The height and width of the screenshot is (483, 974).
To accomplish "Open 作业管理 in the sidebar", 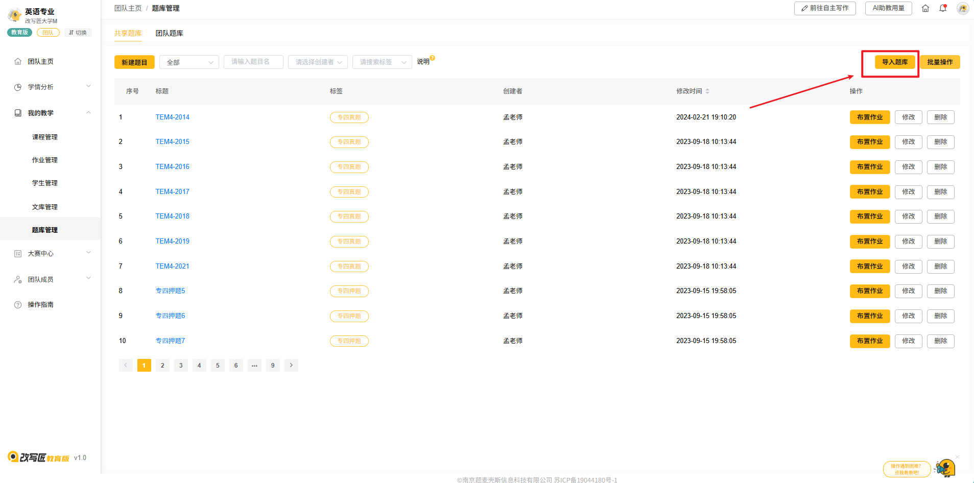I will coord(45,160).
